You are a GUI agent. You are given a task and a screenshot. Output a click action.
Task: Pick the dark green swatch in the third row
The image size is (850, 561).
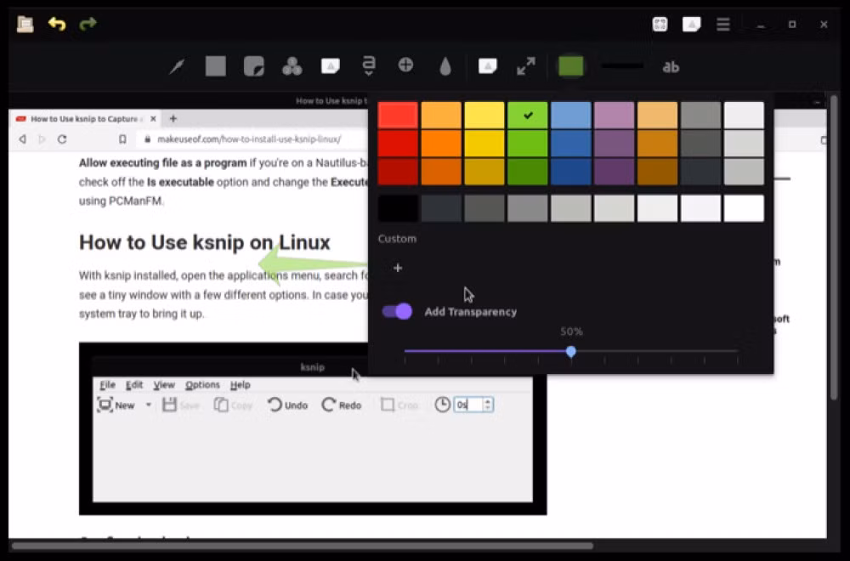[528, 172]
